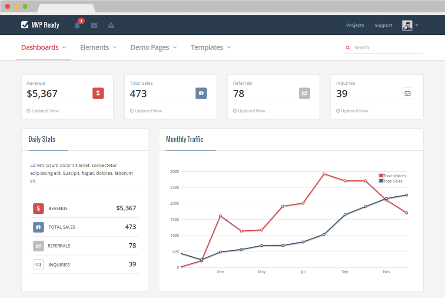The height and width of the screenshot is (298, 445).
Task: Open the messages envelope icon in header
Action: [x=94, y=25]
